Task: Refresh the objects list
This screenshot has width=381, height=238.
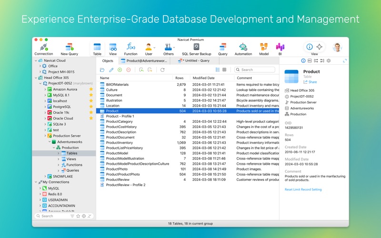Action: point(162,70)
